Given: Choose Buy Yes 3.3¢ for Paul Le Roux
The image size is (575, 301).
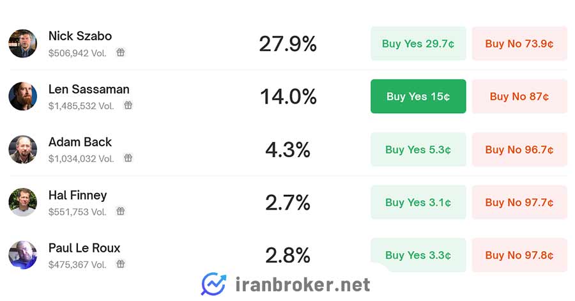Looking at the screenshot, I should tap(418, 255).
